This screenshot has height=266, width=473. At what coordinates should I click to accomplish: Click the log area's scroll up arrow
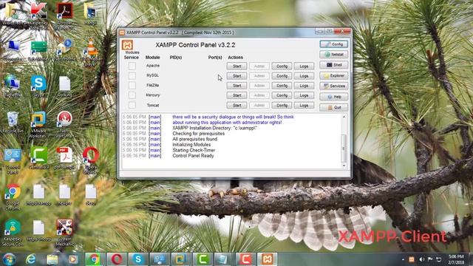[344, 117]
